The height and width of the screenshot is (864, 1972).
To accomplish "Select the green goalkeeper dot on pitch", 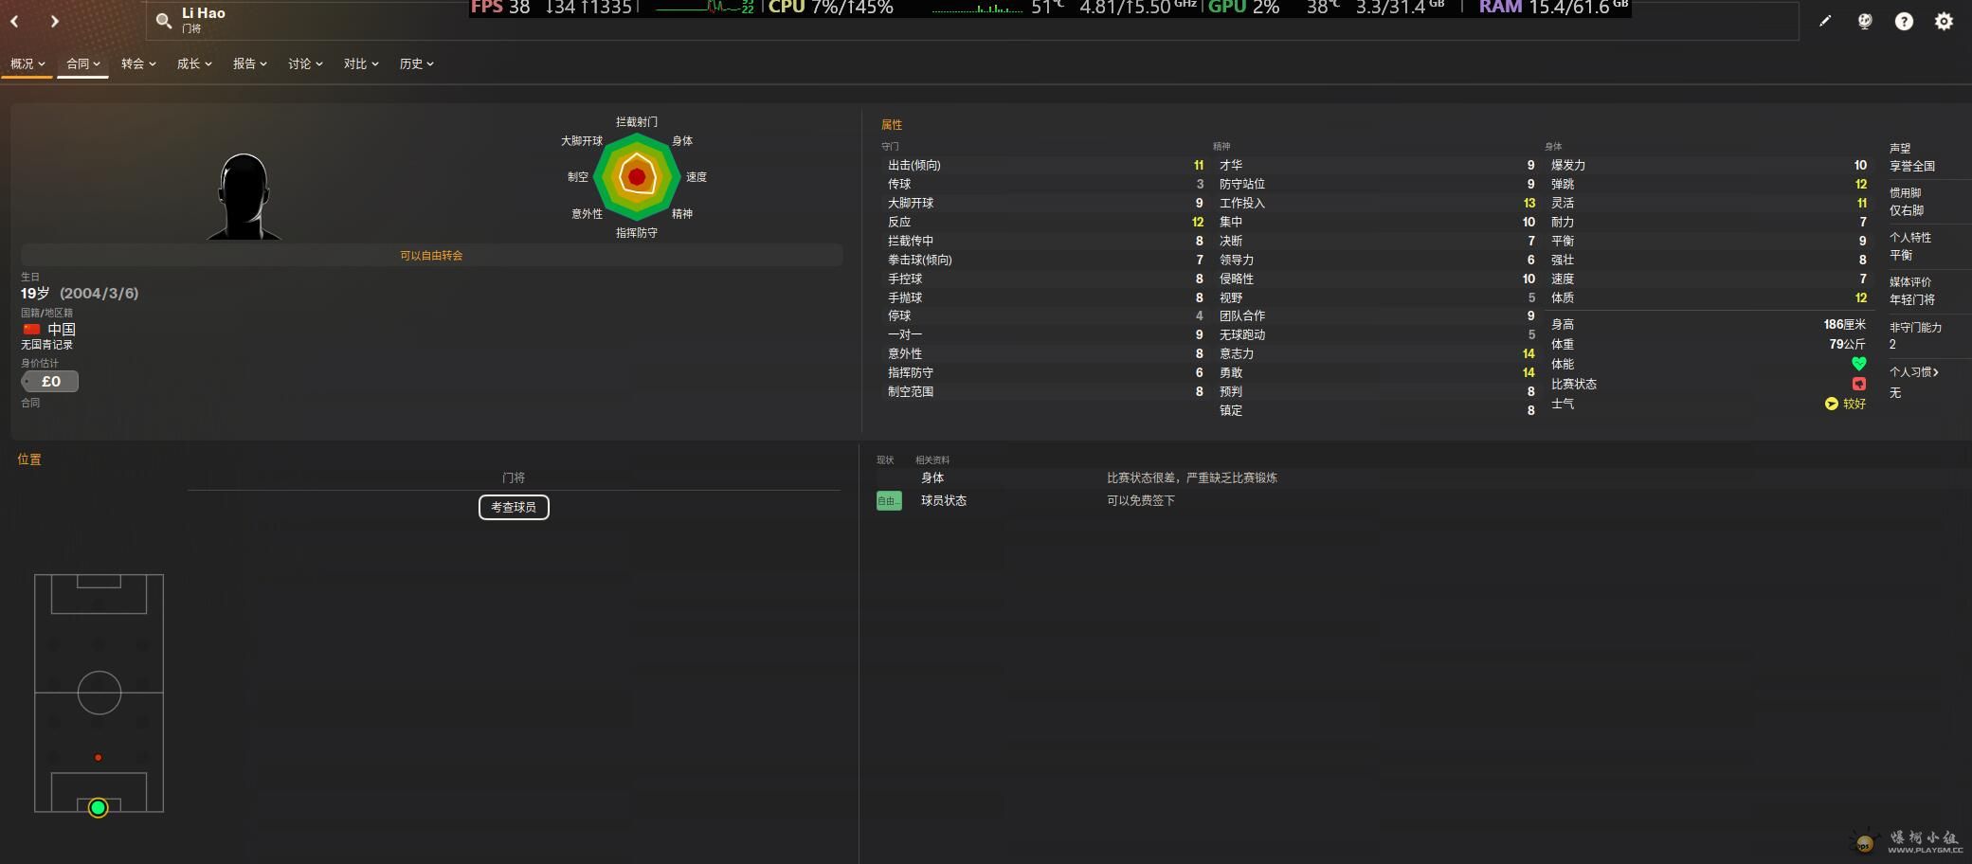I will (98, 808).
